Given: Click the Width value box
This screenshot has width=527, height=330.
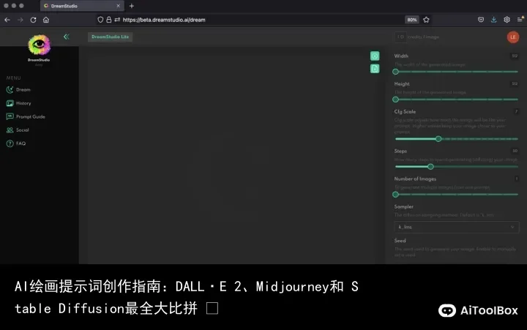Looking at the screenshot, I should [x=515, y=56].
